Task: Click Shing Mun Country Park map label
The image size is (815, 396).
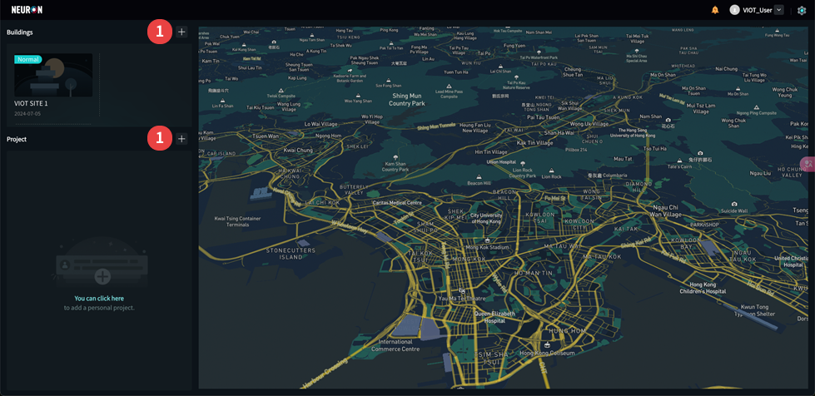Action: pos(409,99)
